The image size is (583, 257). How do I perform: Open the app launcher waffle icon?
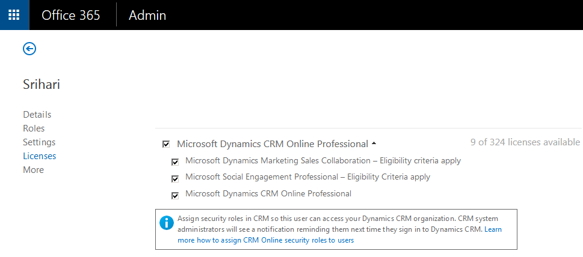(x=14, y=15)
